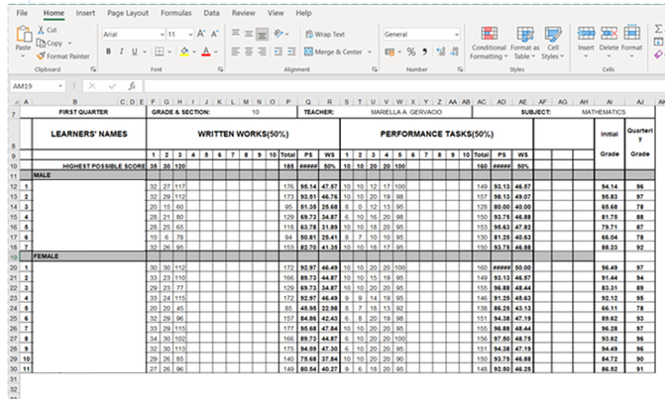
Task: Open the borders dropdown arrow
Action: point(169,52)
